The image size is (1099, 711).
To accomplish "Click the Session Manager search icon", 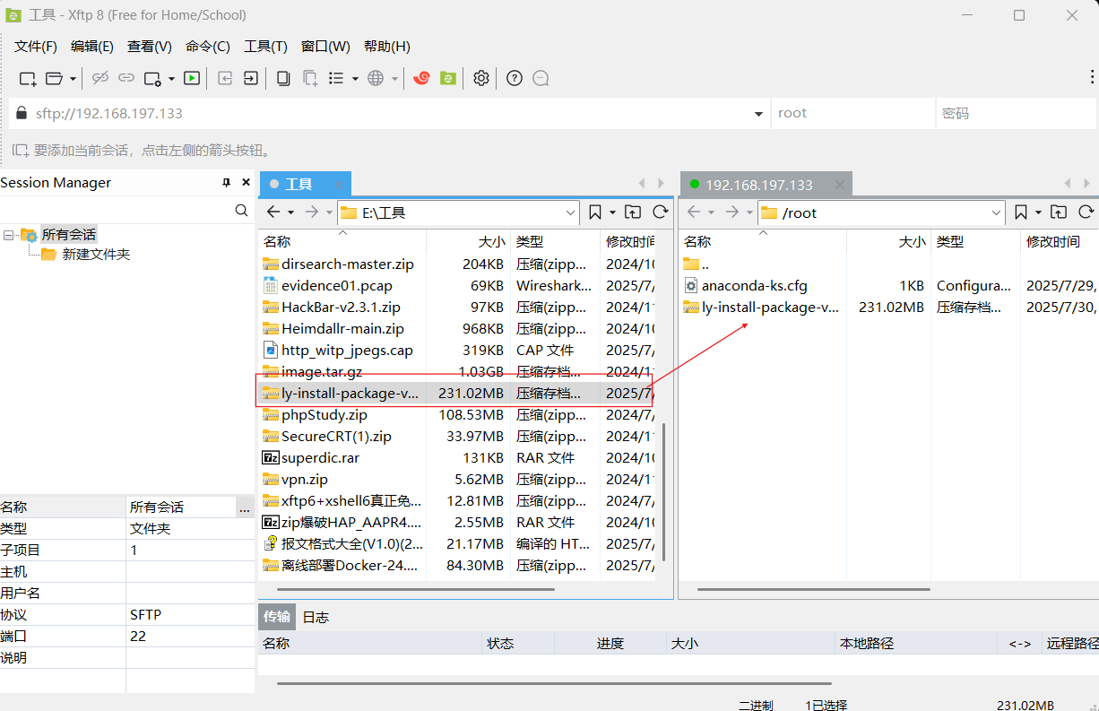I will coord(241,210).
